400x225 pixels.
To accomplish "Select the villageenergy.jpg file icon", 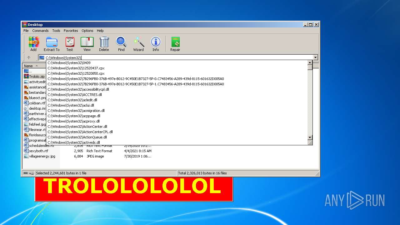I will coord(26,156).
